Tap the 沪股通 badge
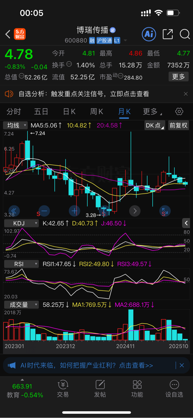Viewport: 193px width, 418px height. 104,40
